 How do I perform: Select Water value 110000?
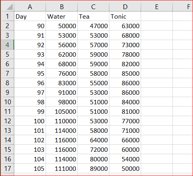click(x=62, y=121)
